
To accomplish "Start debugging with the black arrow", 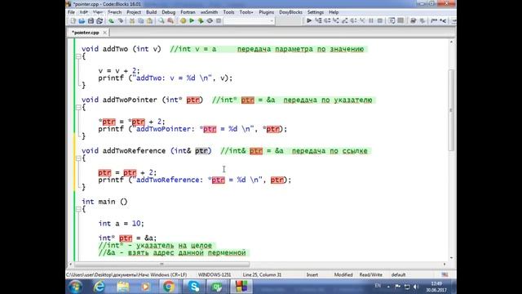I will click(309, 20).
